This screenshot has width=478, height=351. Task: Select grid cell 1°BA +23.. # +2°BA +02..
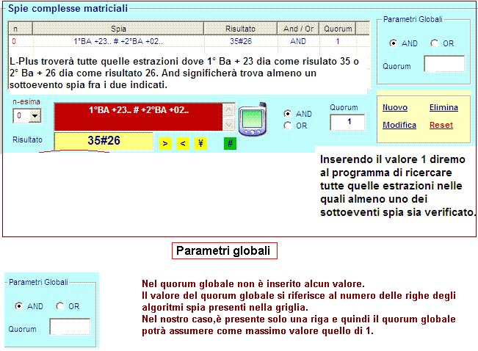click(118, 41)
